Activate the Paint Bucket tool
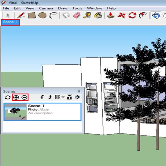Viewport: 166px width, 166px height. (x=98, y=15)
